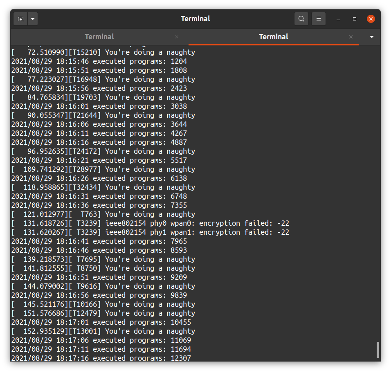
Task: Maximize the Terminal window
Action: pyautogui.click(x=354, y=19)
